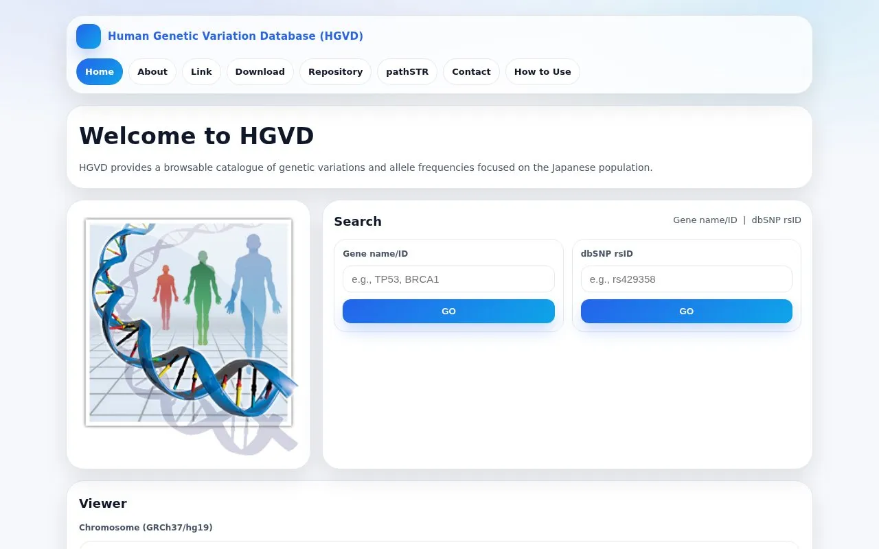This screenshot has height=549, width=879.
Task: Navigate to Repository
Action: pos(335,71)
